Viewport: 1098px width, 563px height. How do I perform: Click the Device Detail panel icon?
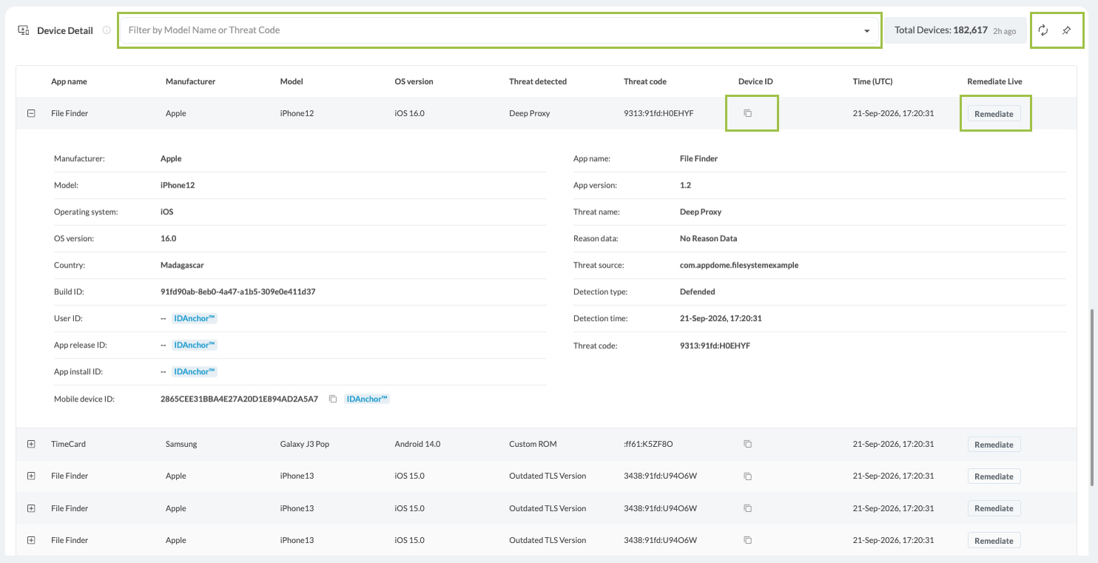coord(24,30)
